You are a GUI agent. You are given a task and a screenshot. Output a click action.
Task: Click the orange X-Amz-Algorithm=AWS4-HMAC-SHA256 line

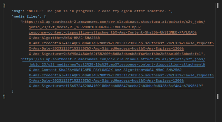click(64, 38)
